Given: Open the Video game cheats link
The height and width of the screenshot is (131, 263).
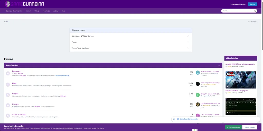Looking at the screenshot, I should pyautogui.click(x=63, y=76).
